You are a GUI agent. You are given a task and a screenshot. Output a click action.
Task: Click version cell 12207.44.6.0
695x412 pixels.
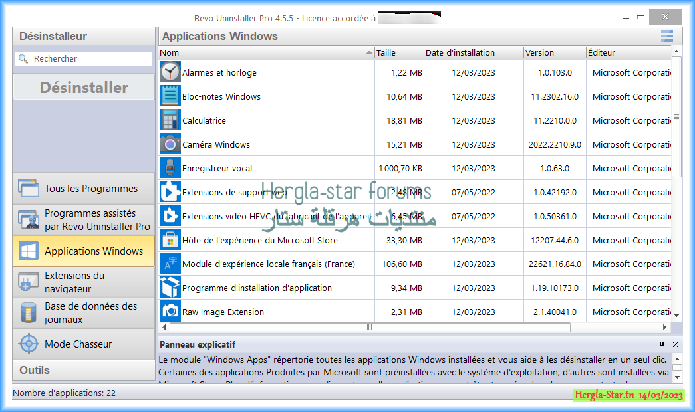(555, 240)
